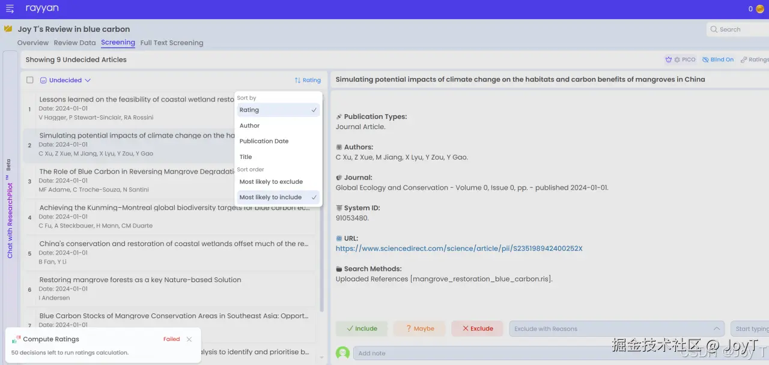
Task: Switch to the Screening tab
Action: click(x=118, y=43)
